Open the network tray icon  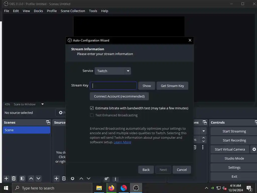pos(218,188)
